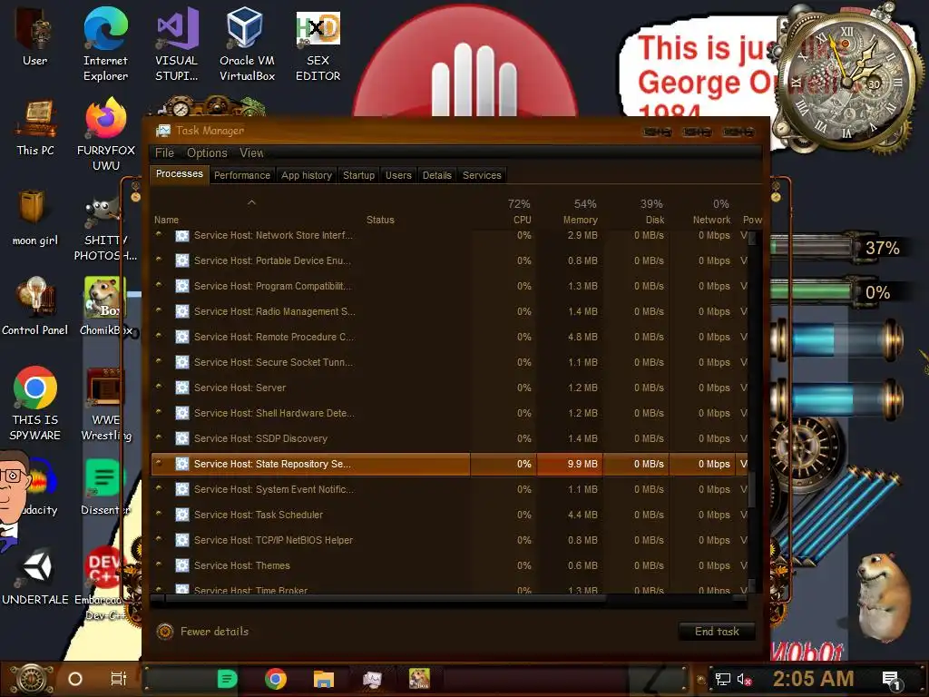
Task: Expand Service Host: Program Compatibilit... row
Action: point(159,285)
